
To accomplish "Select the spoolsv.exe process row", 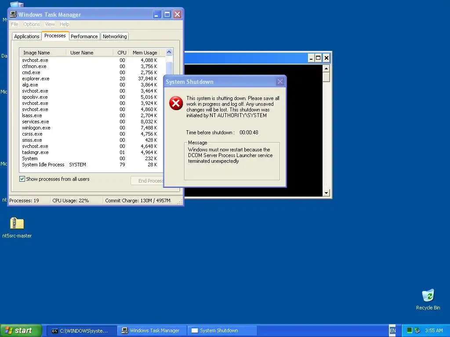I will 92,97.
